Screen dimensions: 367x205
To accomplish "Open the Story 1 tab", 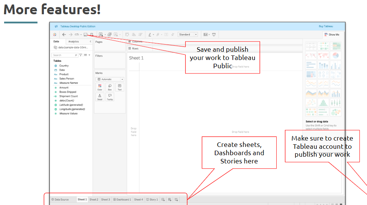I will [152, 200].
